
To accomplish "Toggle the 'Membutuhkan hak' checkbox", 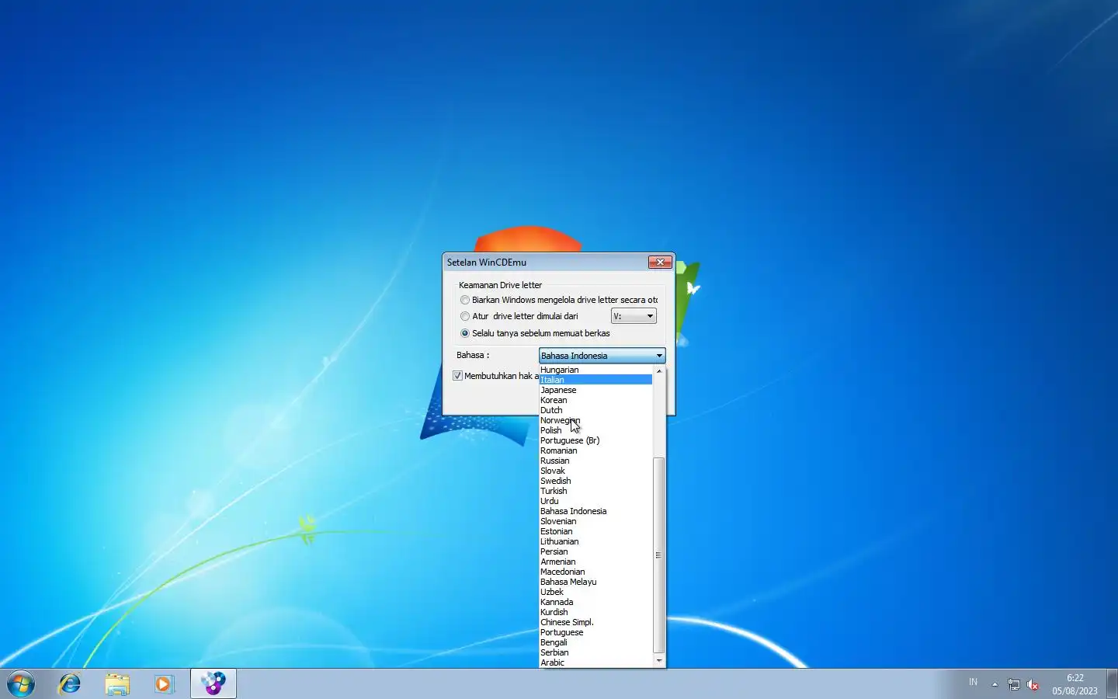I will click(458, 376).
